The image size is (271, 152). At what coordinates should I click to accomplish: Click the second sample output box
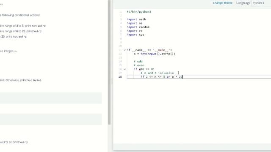click(51, 119)
